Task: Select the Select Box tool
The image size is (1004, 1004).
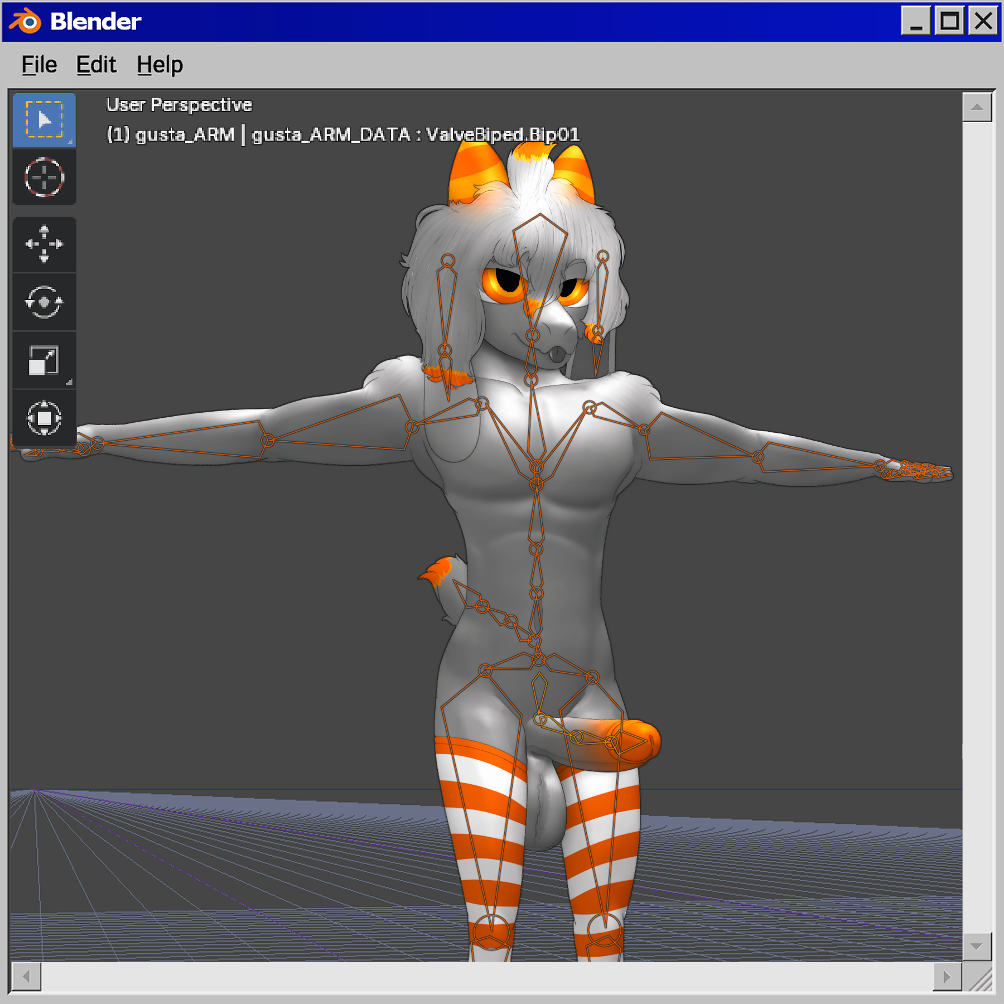Action: [44, 120]
